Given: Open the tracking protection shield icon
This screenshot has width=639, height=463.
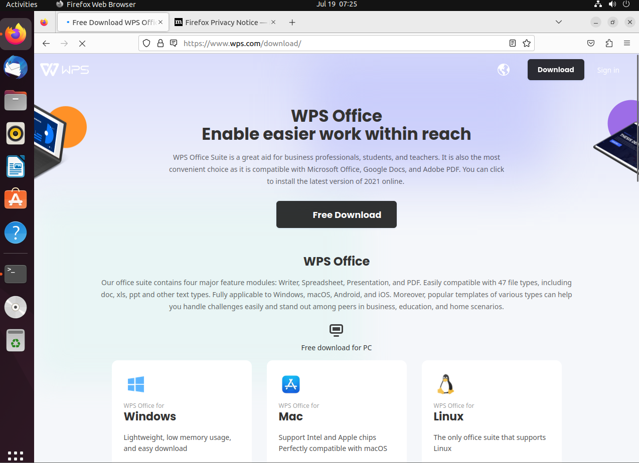Looking at the screenshot, I should [x=146, y=43].
